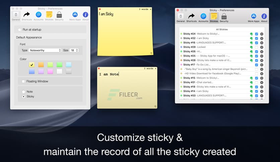The width and height of the screenshot is (280, 162).
Task: Select the Sticky radio button
Action: click(23, 96)
